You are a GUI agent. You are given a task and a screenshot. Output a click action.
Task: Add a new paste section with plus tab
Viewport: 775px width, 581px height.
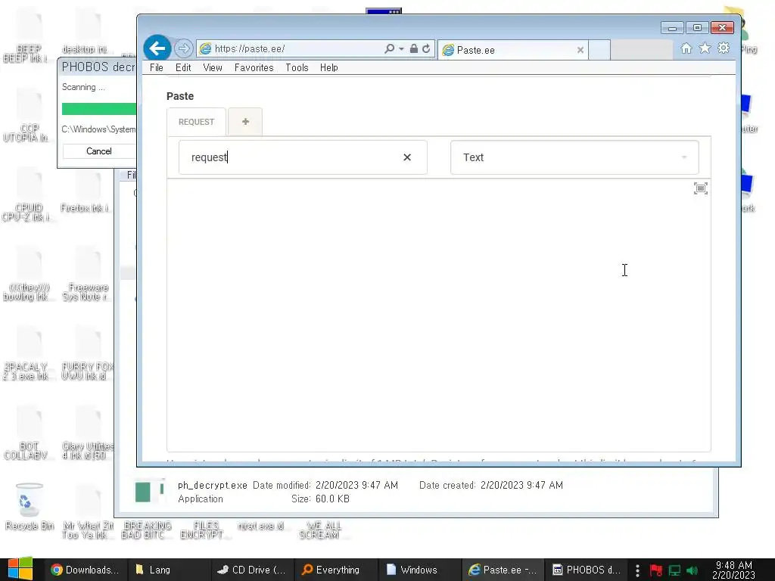click(x=245, y=122)
